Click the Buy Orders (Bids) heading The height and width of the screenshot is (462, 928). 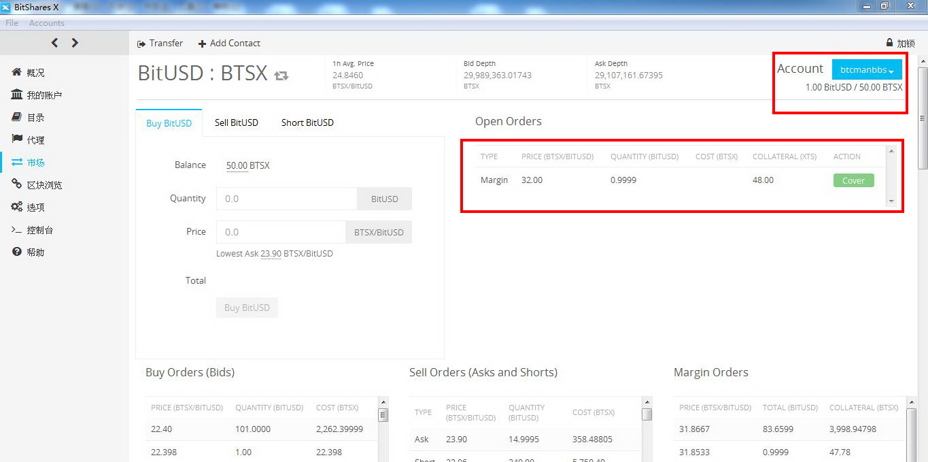[190, 373]
